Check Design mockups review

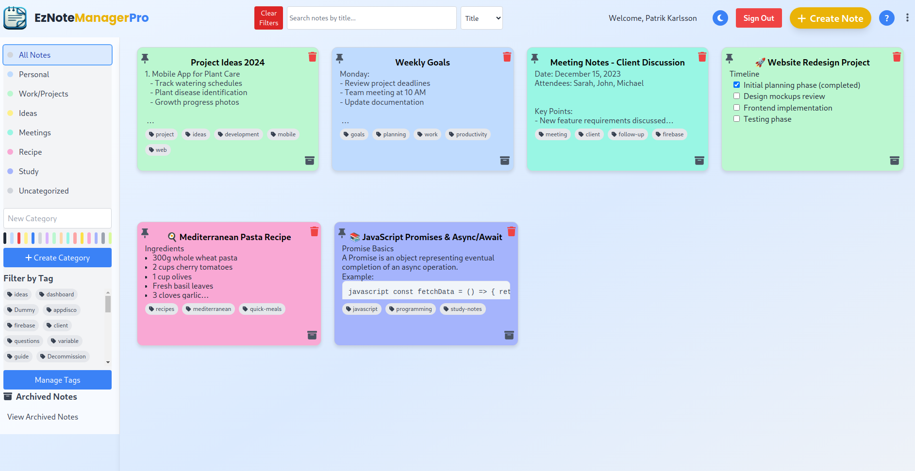coord(736,96)
